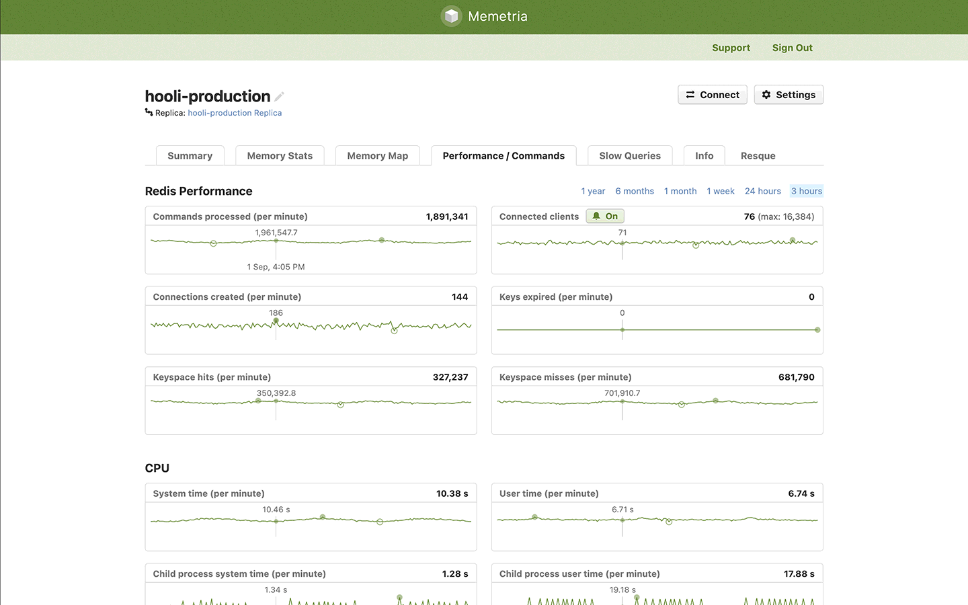Select the Performance / Commands tab

pos(503,155)
